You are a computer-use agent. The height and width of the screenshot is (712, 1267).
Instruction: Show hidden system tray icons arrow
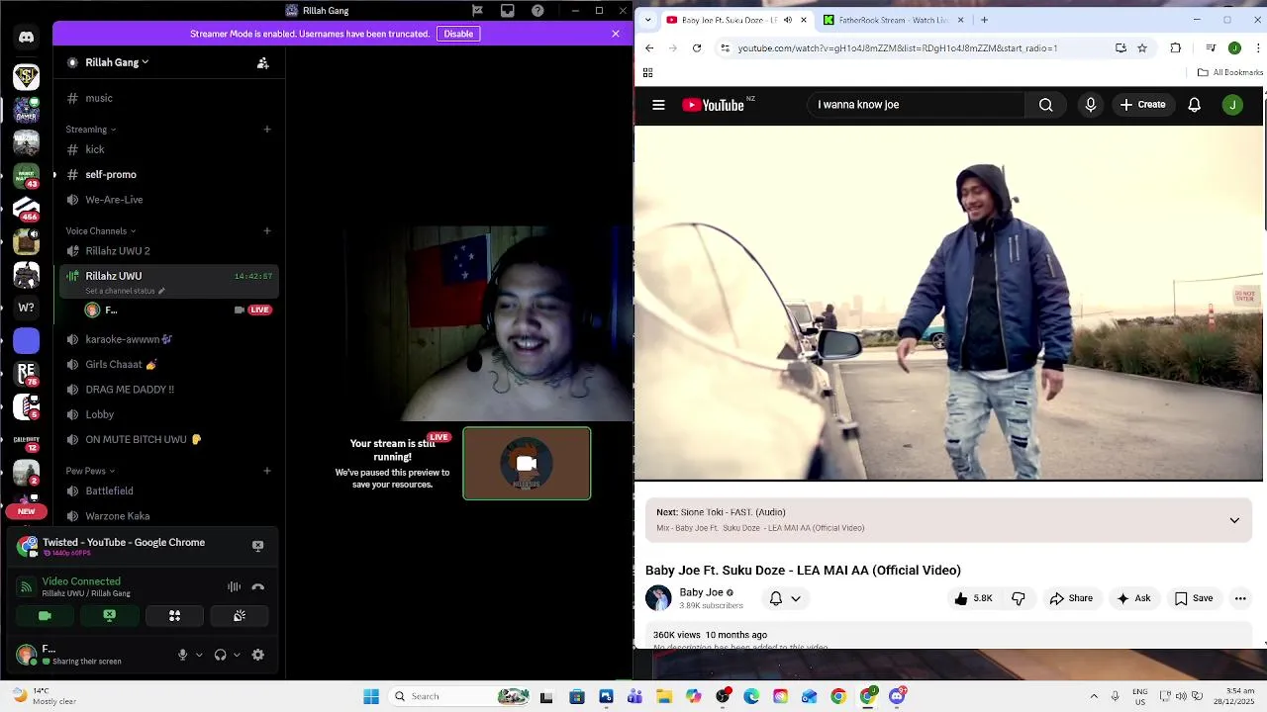(x=1094, y=696)
